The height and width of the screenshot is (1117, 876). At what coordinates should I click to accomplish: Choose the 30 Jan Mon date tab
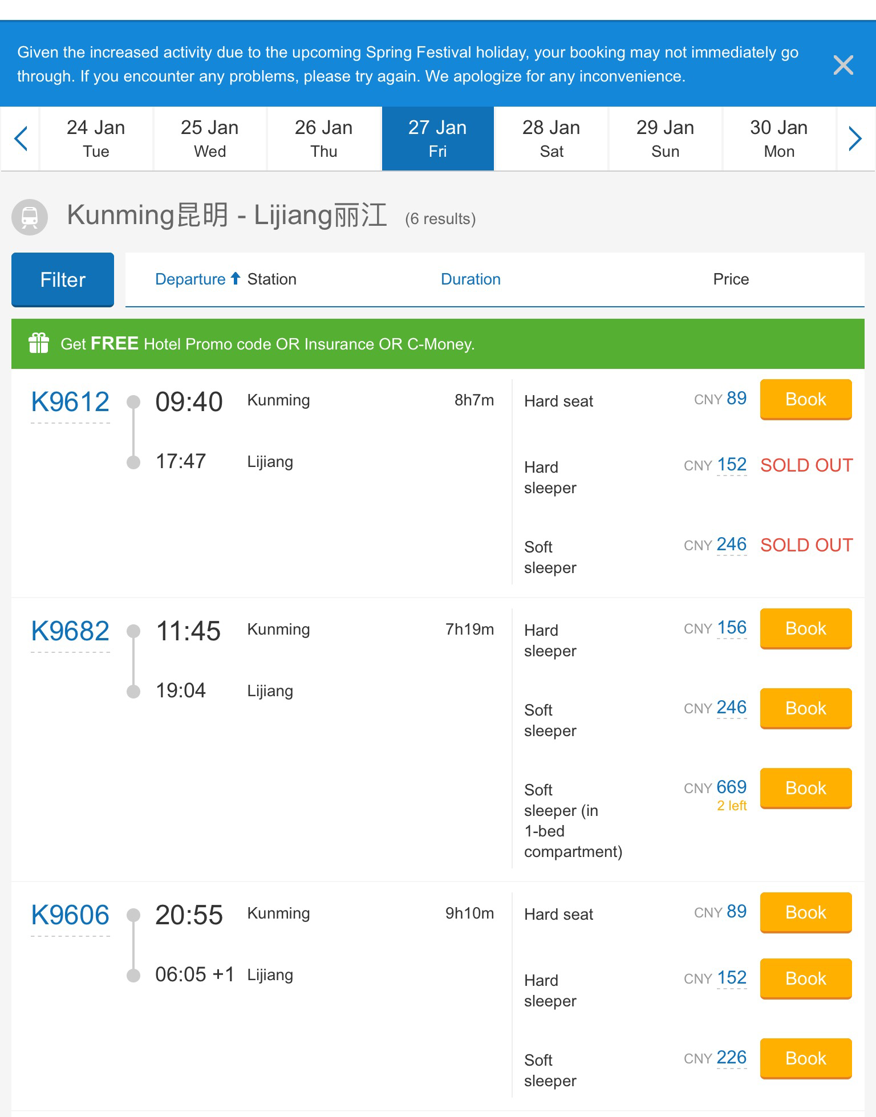778,139
